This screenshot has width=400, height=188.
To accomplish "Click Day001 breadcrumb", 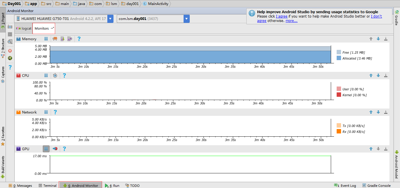I will pos(11,4).
